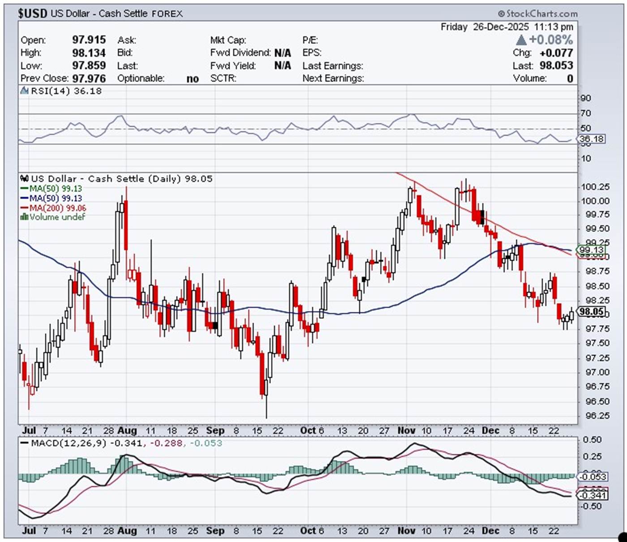Click the 98.05 last price tag on axis
627x542 pixels.
coord(591,312)
